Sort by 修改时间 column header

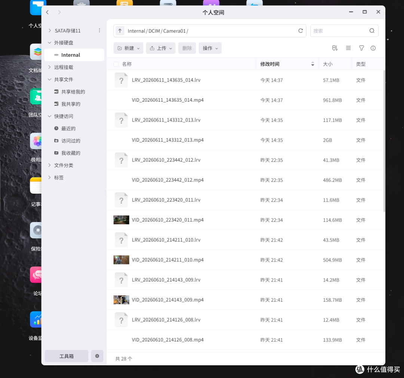tap(288, 64)
